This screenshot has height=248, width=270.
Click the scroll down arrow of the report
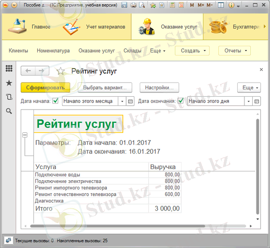pos(258,219)
